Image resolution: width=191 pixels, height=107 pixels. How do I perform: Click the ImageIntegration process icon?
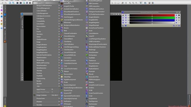[87, 23]
